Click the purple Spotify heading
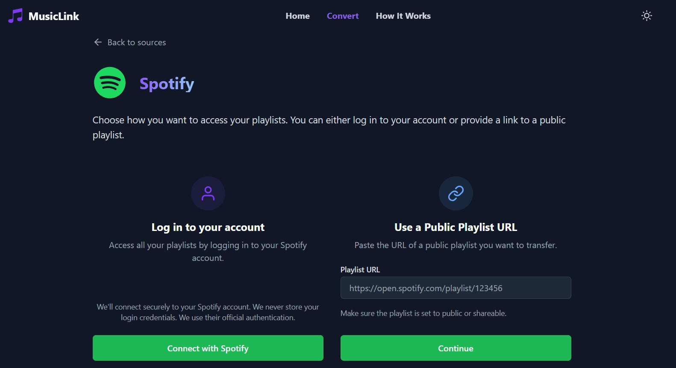 [167, 84]
